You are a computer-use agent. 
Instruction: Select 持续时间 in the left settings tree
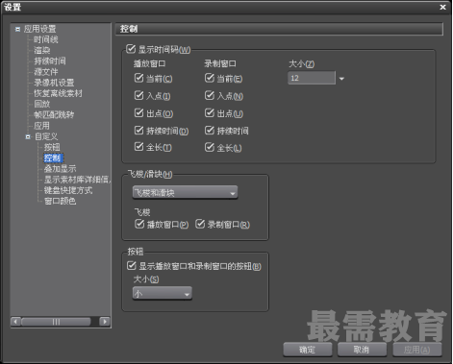pyautogui.click(x=50, y=61)
